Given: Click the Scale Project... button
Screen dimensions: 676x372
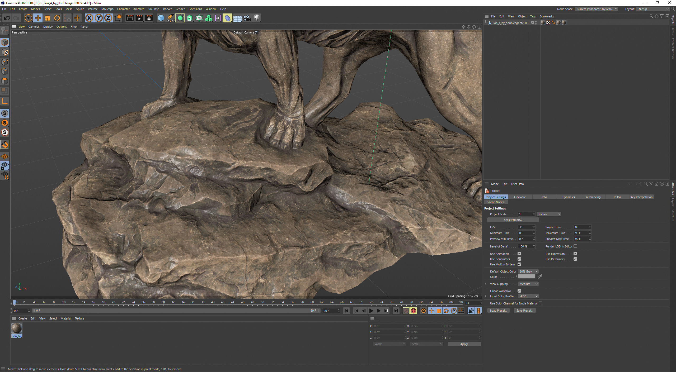Looking at the screenshot, I should coord(513,220).
